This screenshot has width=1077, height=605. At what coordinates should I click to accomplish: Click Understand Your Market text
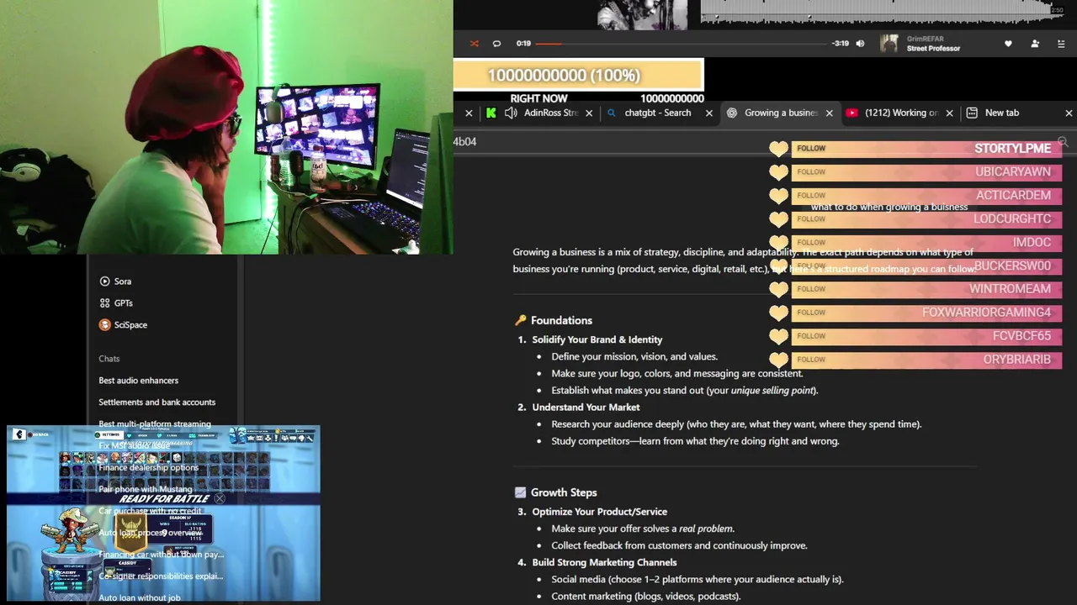click(x=586, y=408)
